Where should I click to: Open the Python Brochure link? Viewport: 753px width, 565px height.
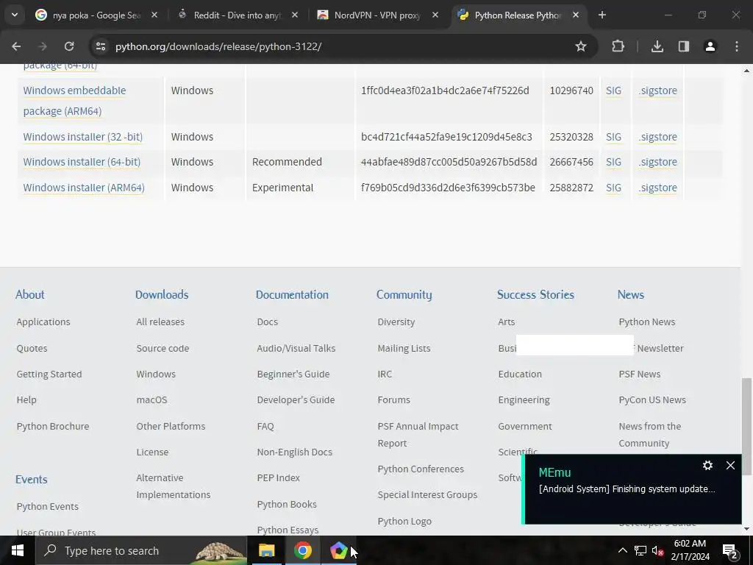(53, 426)
